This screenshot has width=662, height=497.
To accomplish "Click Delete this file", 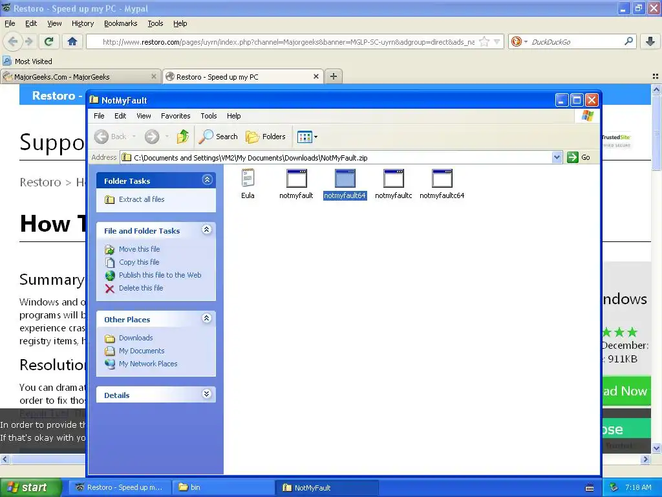I will 141,288.
